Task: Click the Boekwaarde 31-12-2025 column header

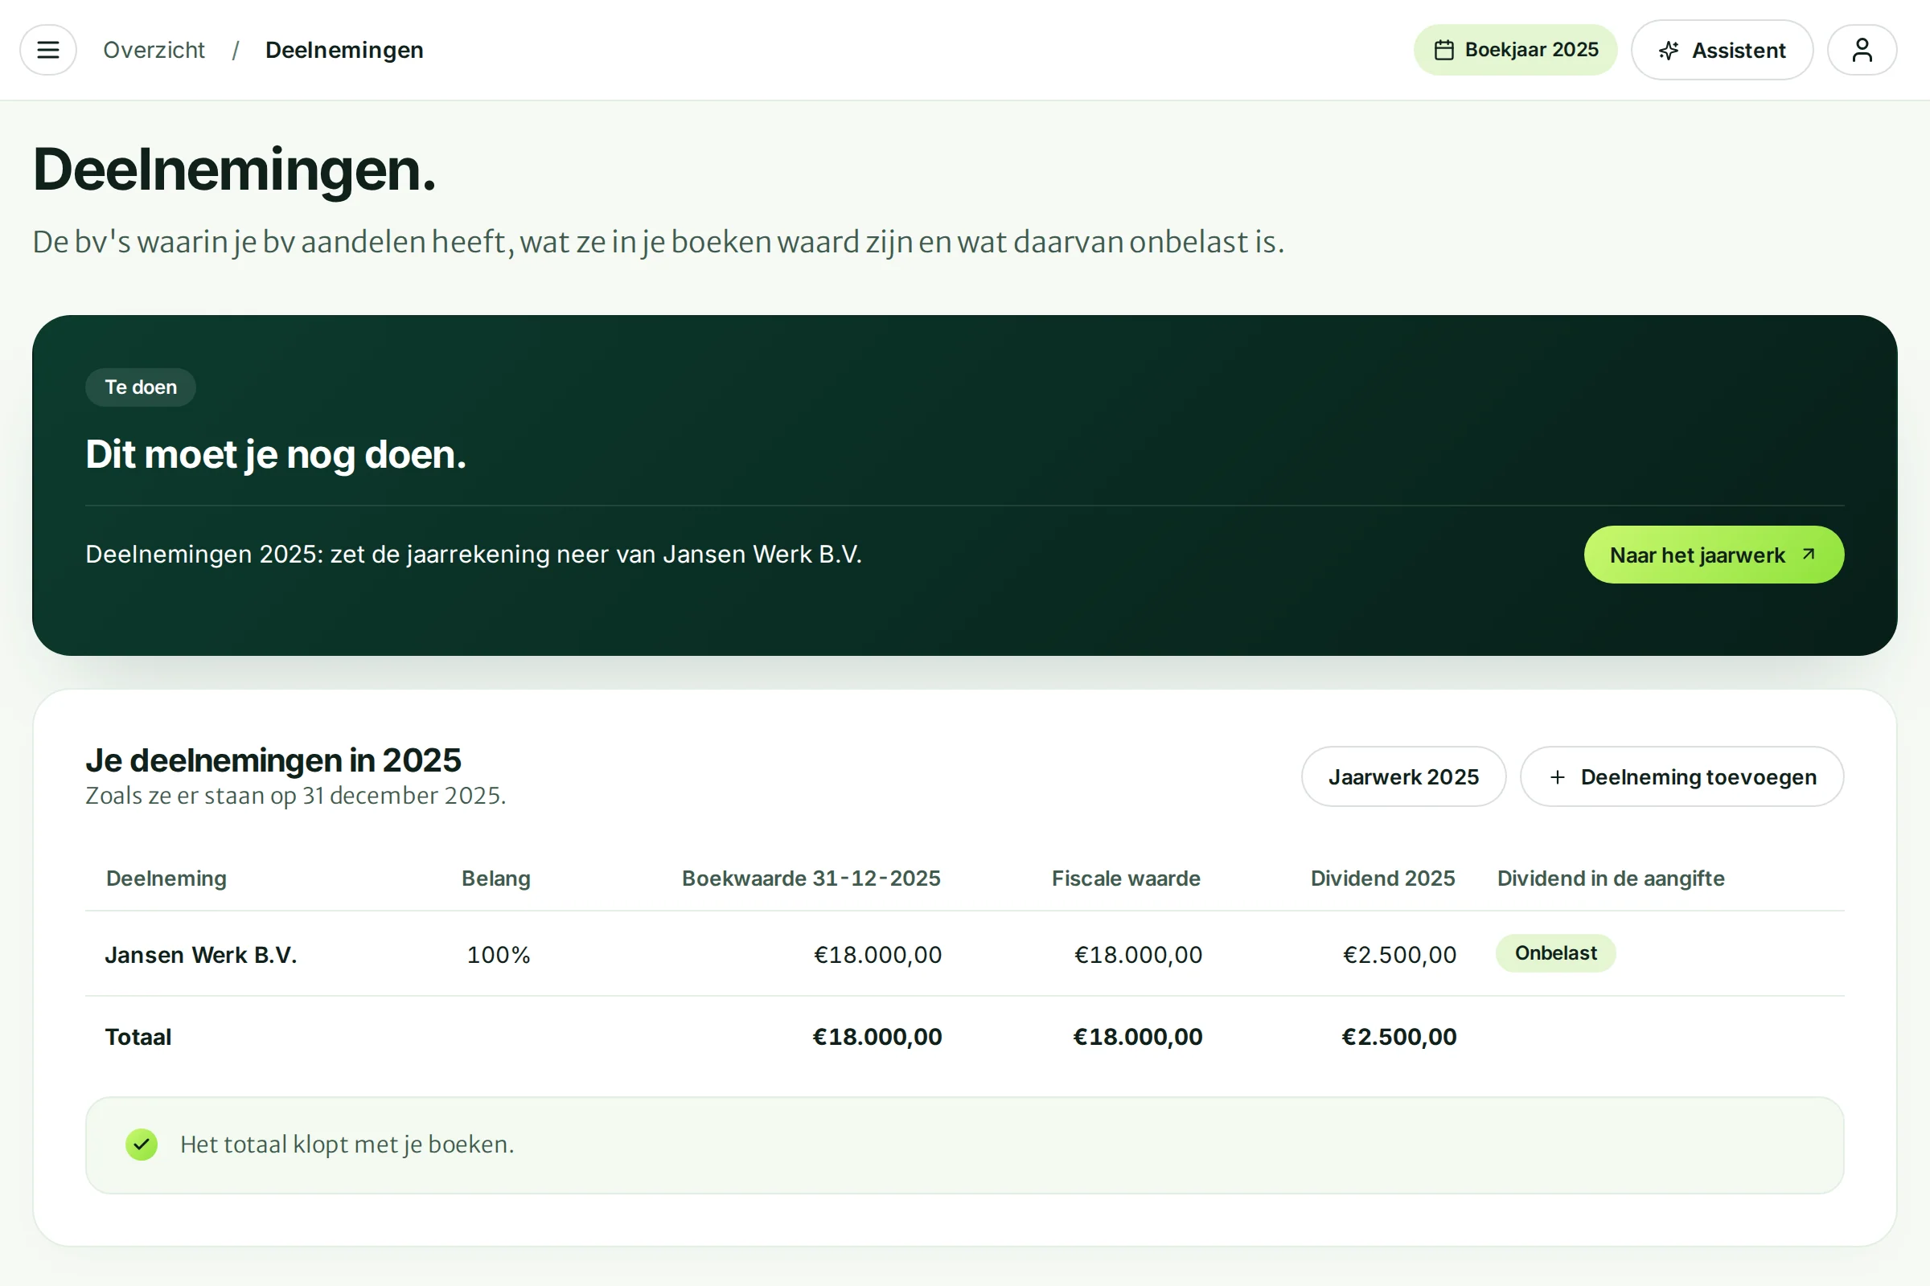Action: 811,878
